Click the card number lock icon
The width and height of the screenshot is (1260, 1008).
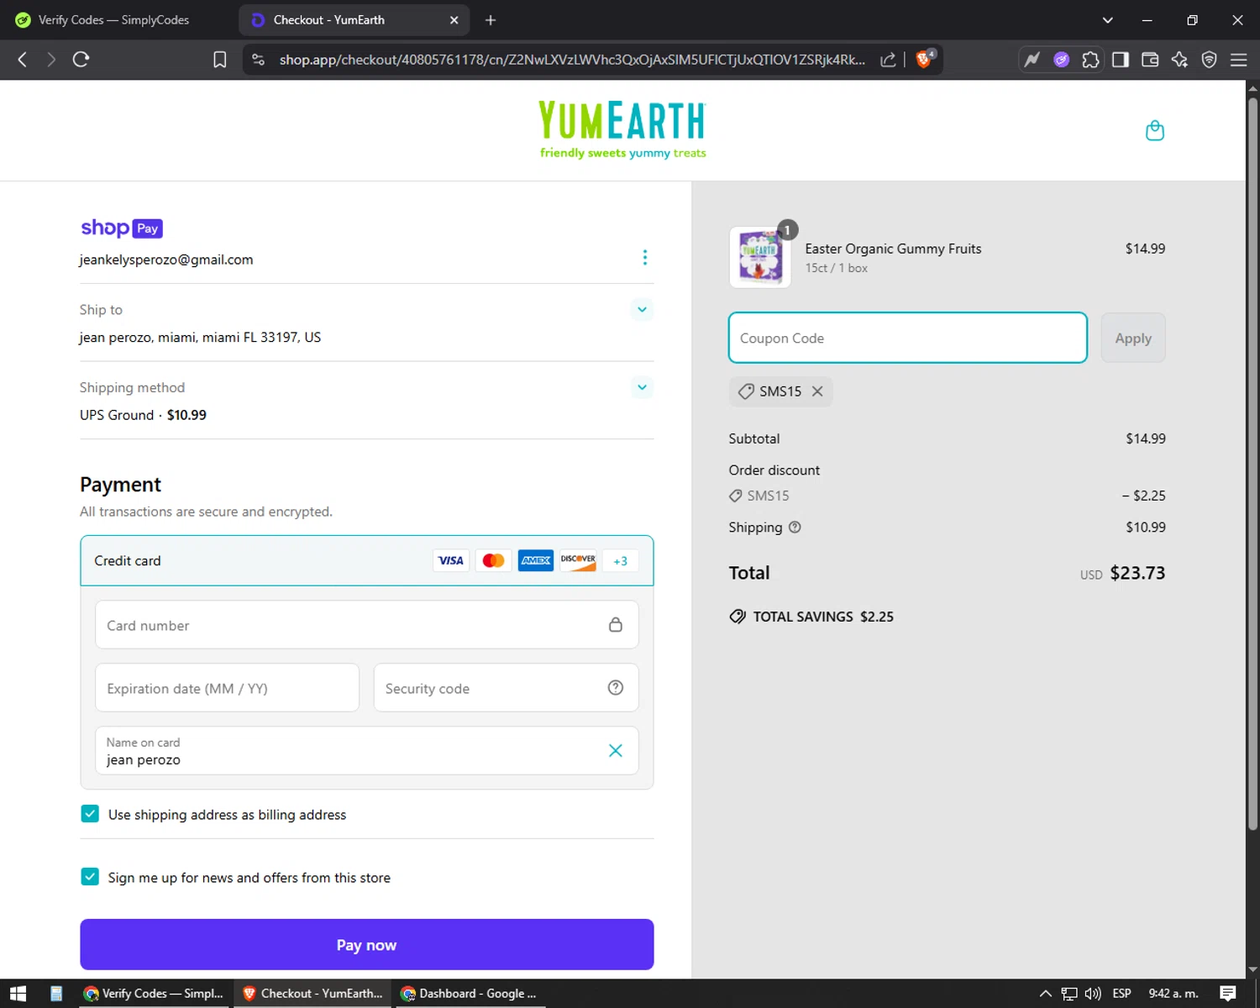coord(615,625)
